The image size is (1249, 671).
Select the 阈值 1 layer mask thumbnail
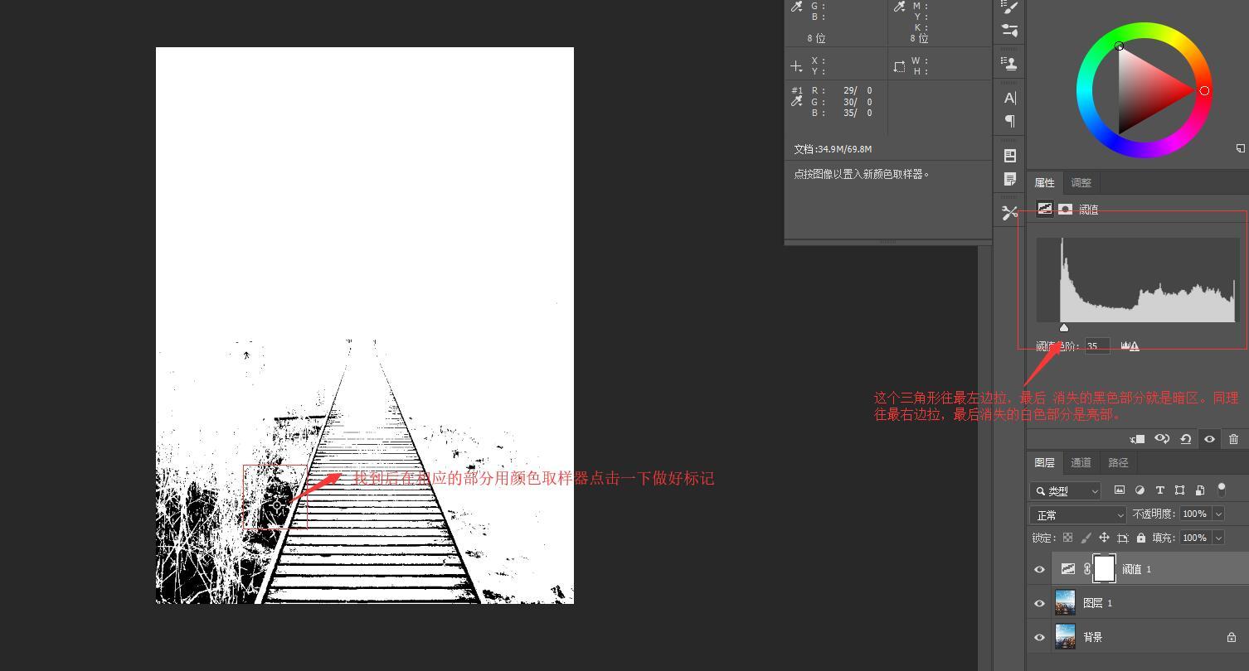click(x=1105, y=569)
